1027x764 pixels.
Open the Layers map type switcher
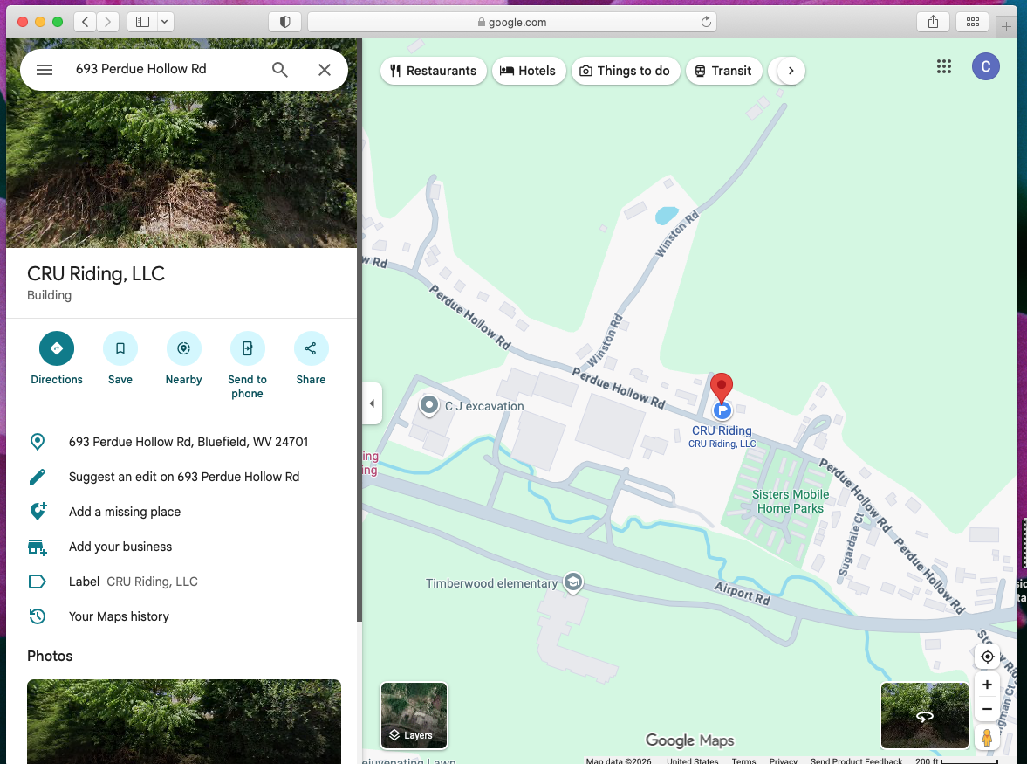pyautogui.click(x=414, y=715)
